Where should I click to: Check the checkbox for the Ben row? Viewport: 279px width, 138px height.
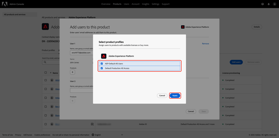pos(46,107)
